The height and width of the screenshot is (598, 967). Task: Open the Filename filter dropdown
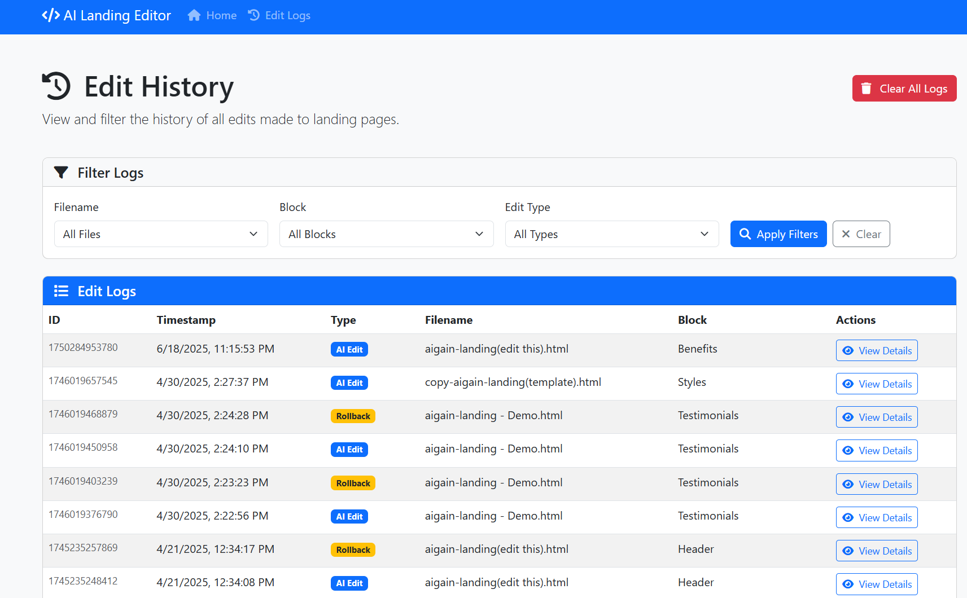161,234
